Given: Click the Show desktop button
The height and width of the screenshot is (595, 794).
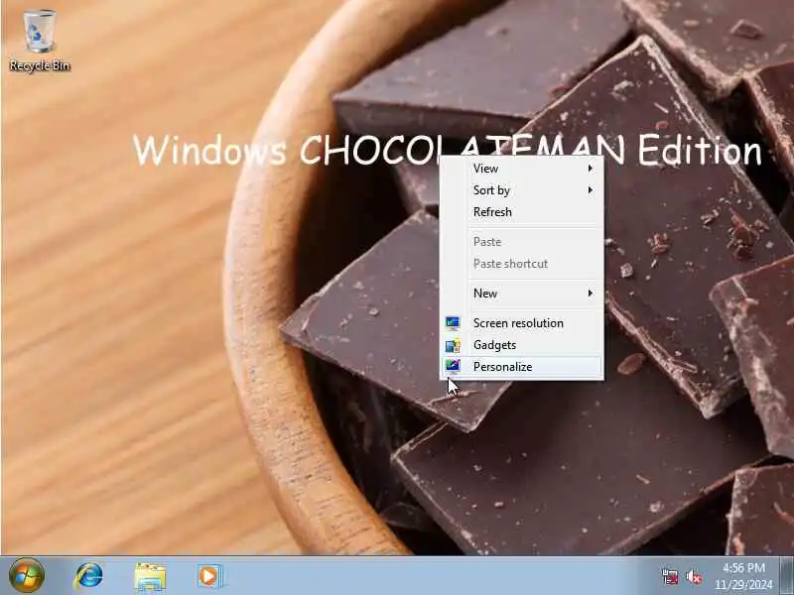Looking at the screenshot, I should pyautogui.click(x=787, y=576).
